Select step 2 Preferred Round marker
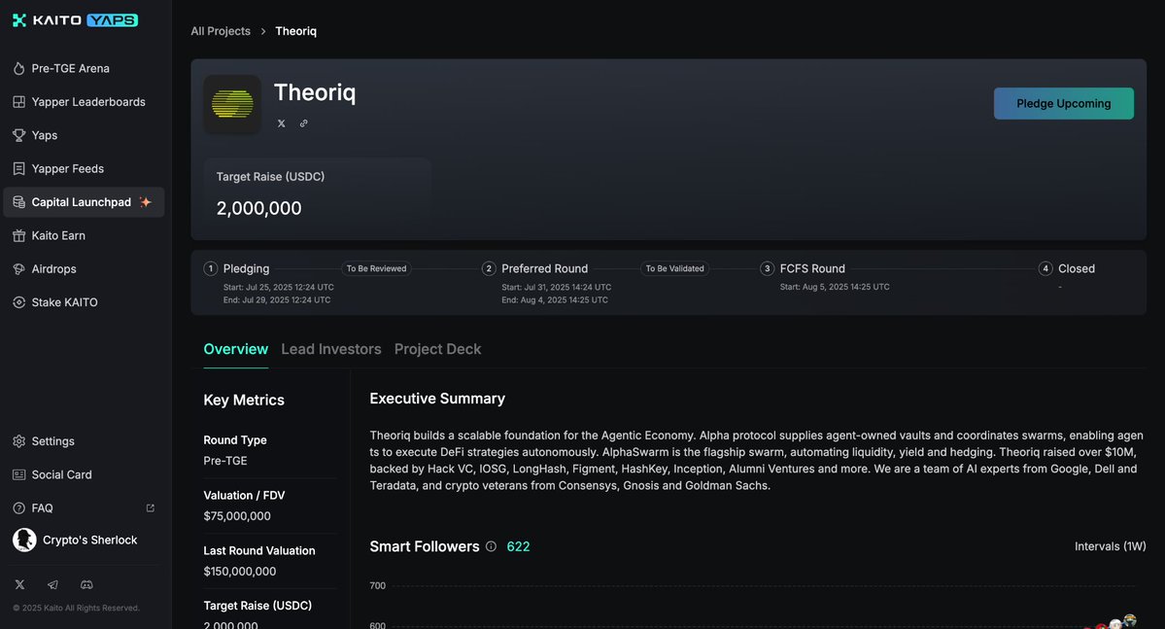The height and width of the screenshot is (629, 1165). pos(488,268)
